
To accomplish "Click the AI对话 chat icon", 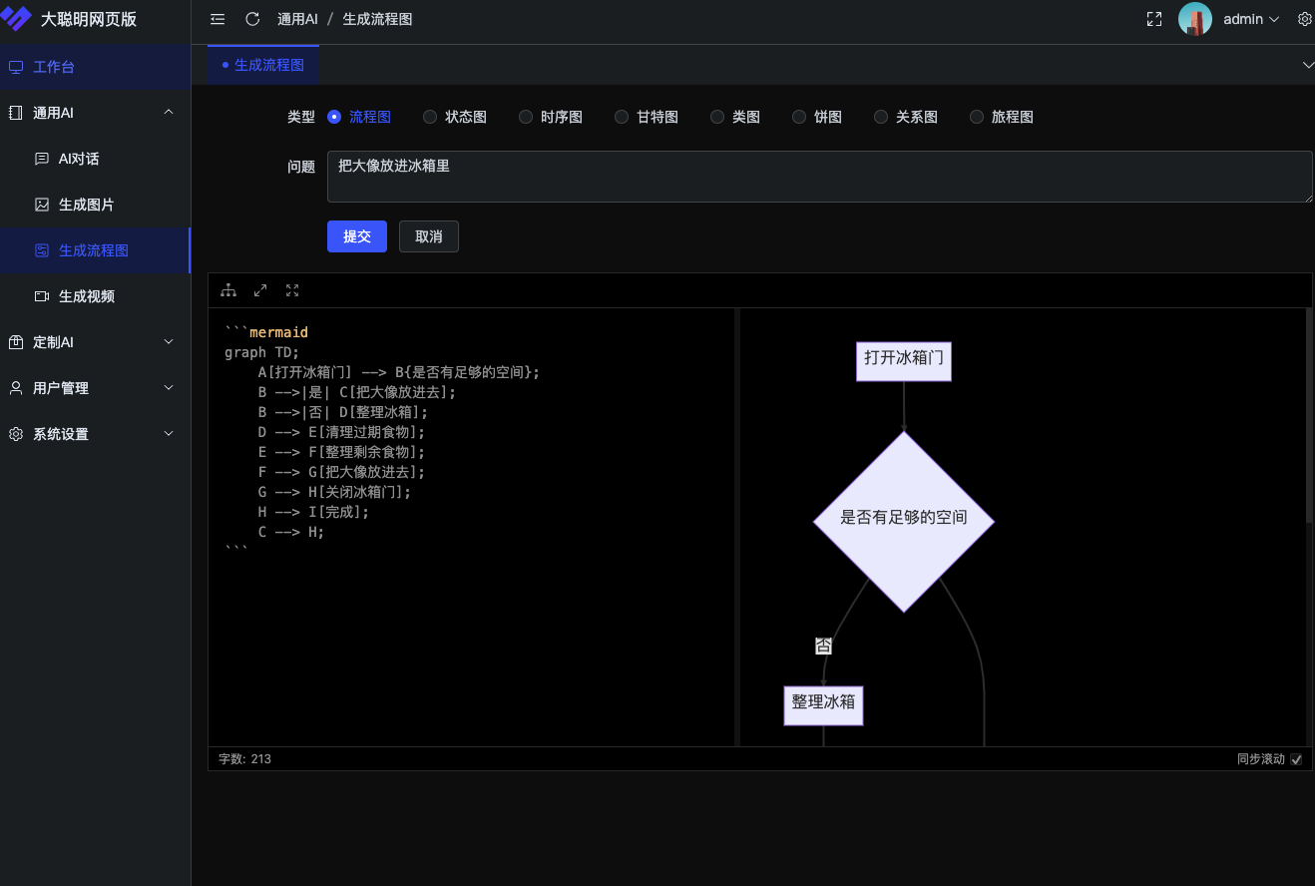I will (42, 159).
